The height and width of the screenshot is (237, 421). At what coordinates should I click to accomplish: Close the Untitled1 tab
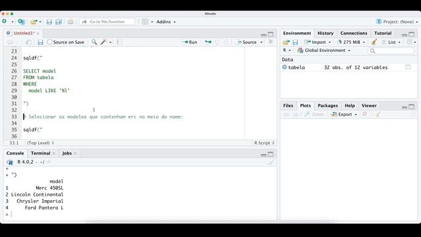point(38,34)
